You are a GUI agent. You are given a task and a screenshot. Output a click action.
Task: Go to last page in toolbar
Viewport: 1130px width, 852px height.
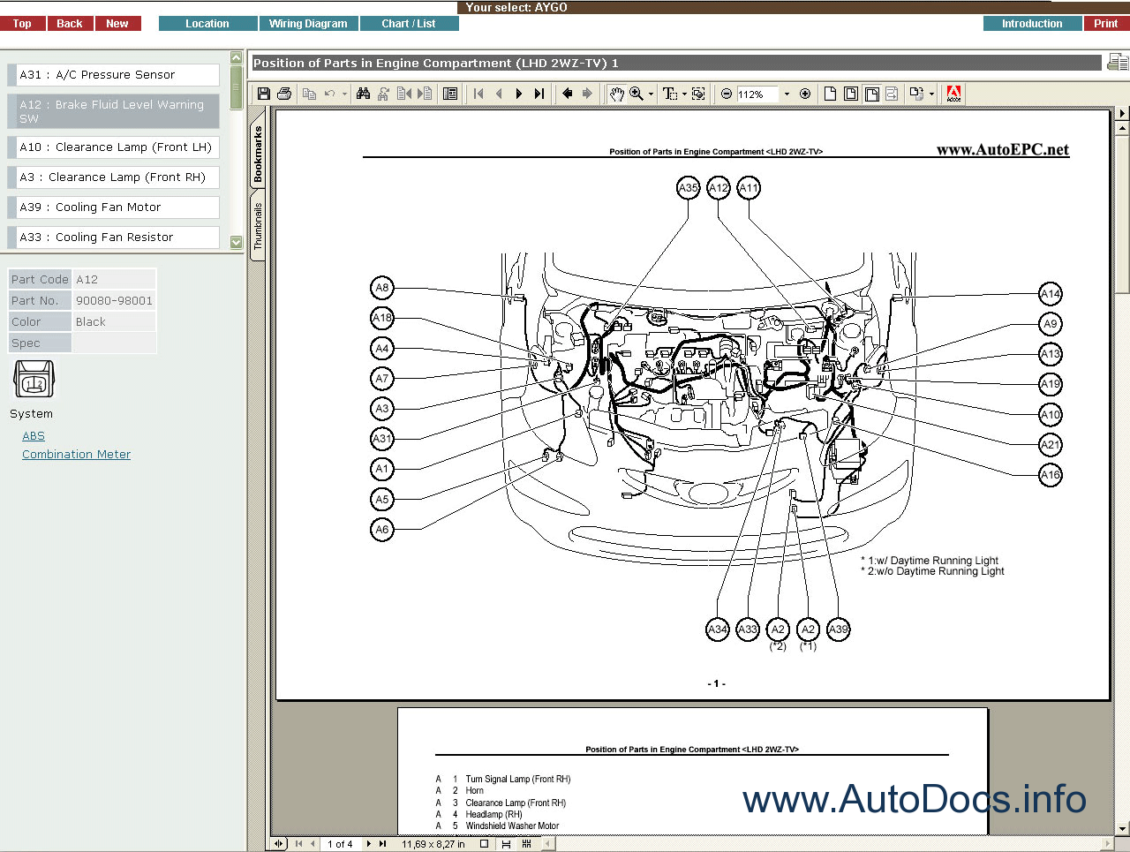coord(539,94)
